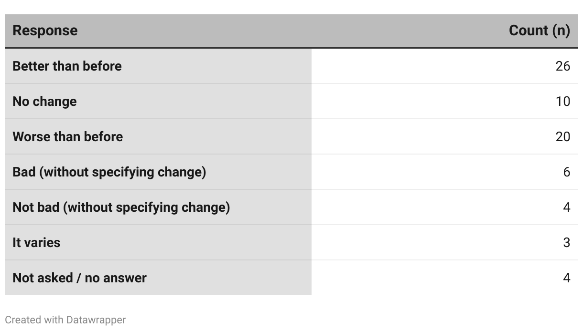
Task: Click count value 26
Action: [562, 66]
